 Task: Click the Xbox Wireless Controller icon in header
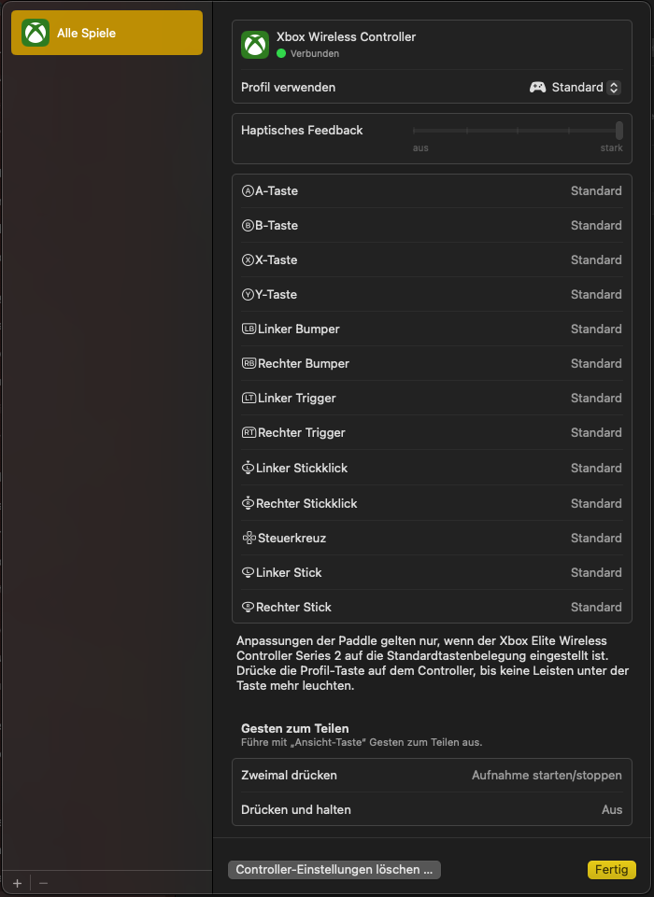(x=255, y=45)
